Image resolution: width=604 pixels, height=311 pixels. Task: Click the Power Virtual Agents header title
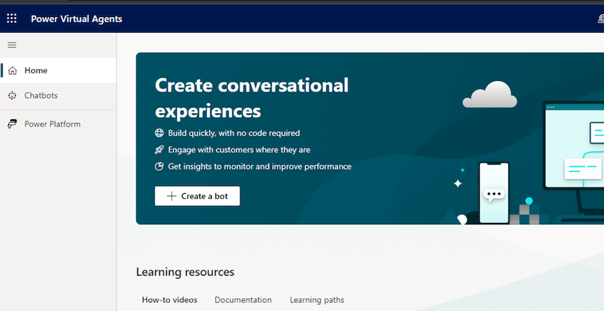tap(76, 19)
